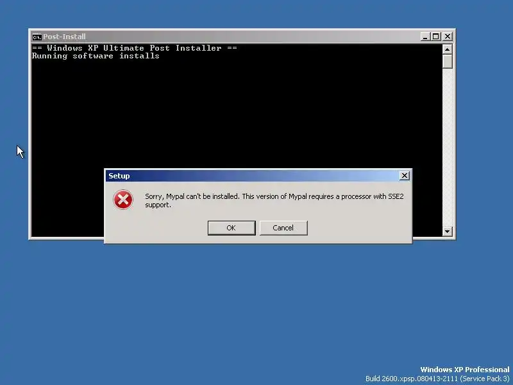Close the Setup error dialog

click(405, 176)
